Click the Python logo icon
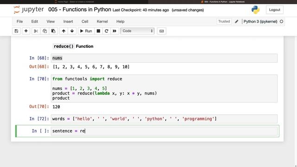 (x=255, y=10)
